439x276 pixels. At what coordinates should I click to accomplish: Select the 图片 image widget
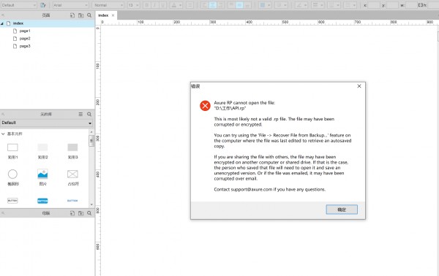pyautogui.click(x=43, y=177)
